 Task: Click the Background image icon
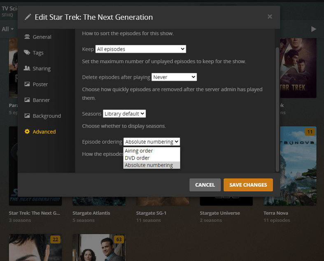click(x=27, y=115)
